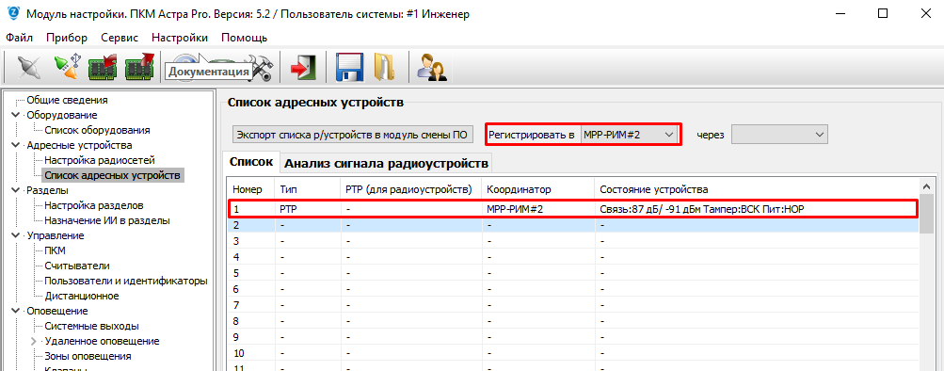Select Считыватели in tree
The width and height of the screenshot is (944, 371).
pyautogui.click(x=77, y=266)
